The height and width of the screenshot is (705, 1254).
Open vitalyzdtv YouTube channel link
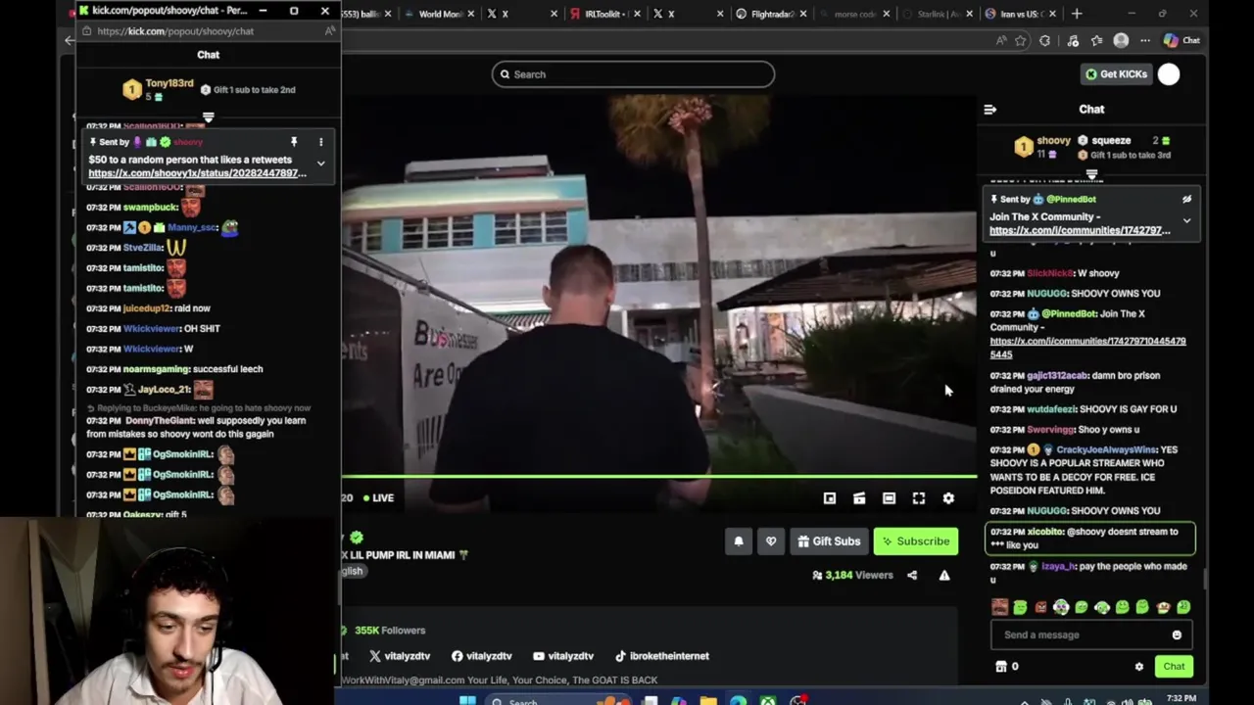click(x=563, y=656)
